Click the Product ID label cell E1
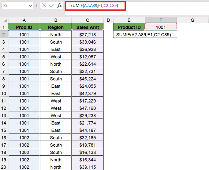The image size is (209, 170). pos(129,27)
